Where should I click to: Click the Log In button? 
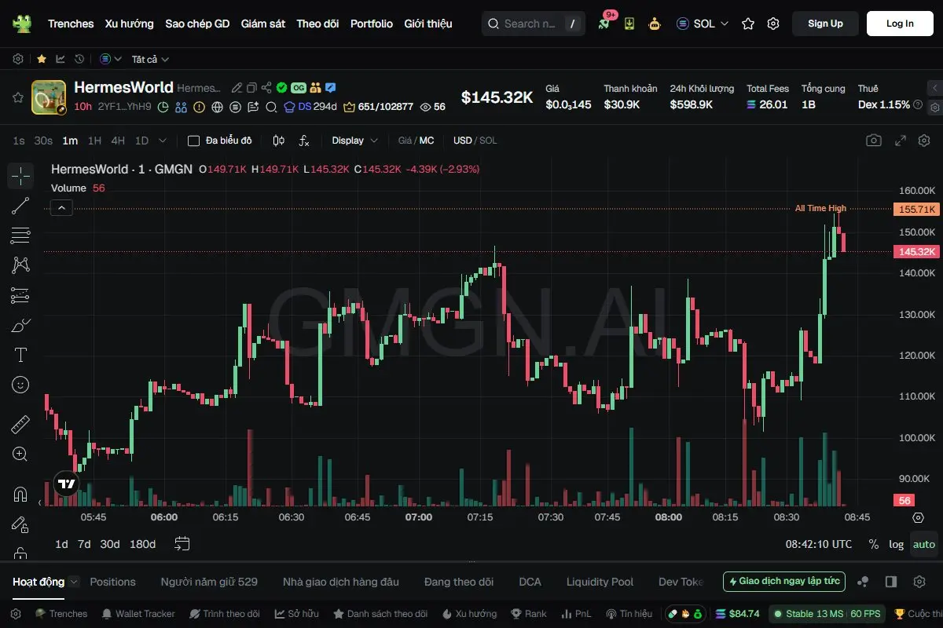point(900,24)
